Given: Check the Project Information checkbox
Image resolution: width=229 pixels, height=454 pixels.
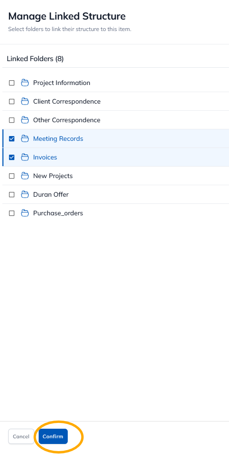Looking at the screenshot, I should (11, 83).
